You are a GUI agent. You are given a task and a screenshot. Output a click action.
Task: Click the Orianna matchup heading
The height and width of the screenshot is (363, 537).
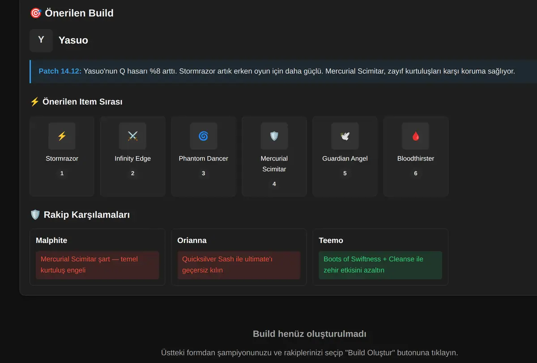click(192, 240)
